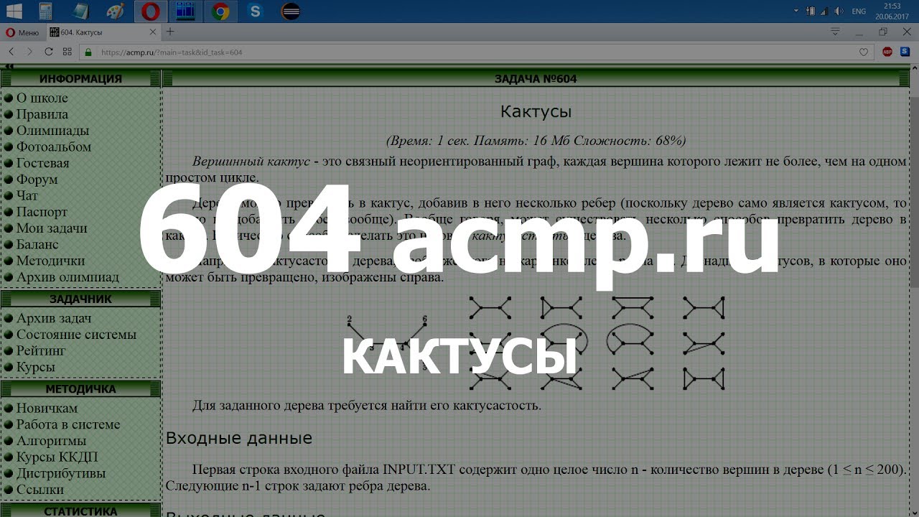Open the 'Правила' link
This screenshot has width=919, height=517.
pyautogui.click(x=42, y=114)
